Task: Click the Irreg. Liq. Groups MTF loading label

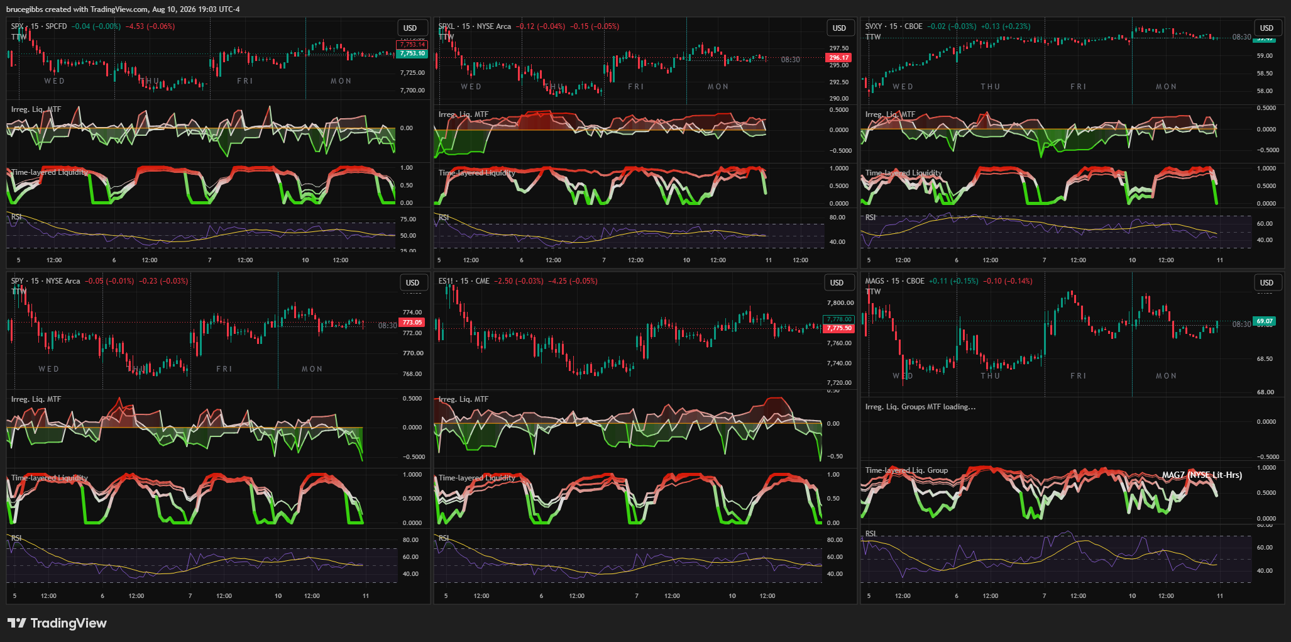Action: point(920,407)
